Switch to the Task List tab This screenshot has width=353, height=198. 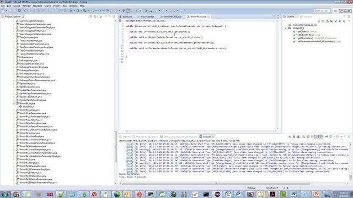pos(307,16)
